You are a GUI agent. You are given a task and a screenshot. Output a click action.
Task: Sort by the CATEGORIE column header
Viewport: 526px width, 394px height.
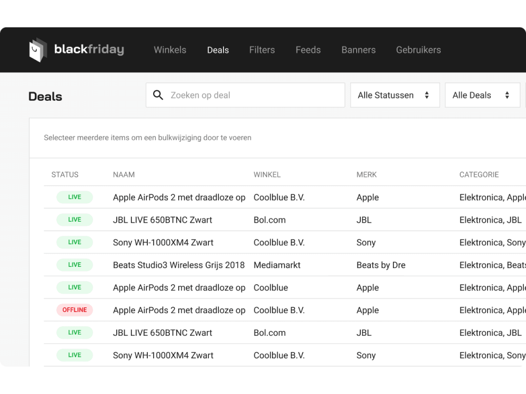point(479,174)
